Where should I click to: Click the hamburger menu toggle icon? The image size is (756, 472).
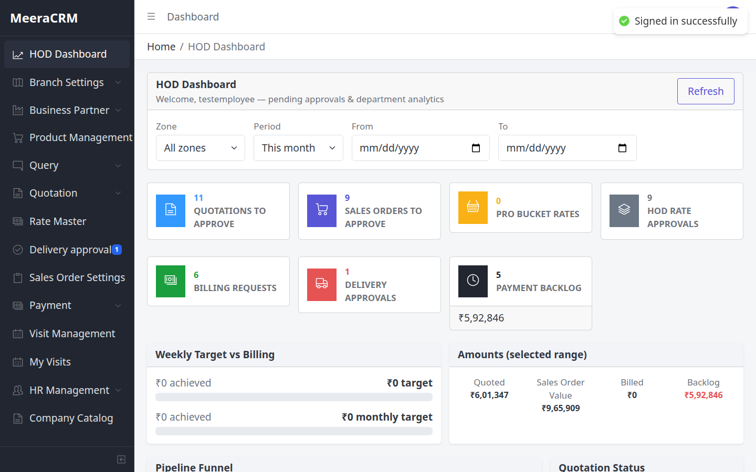tap(151, 17)
